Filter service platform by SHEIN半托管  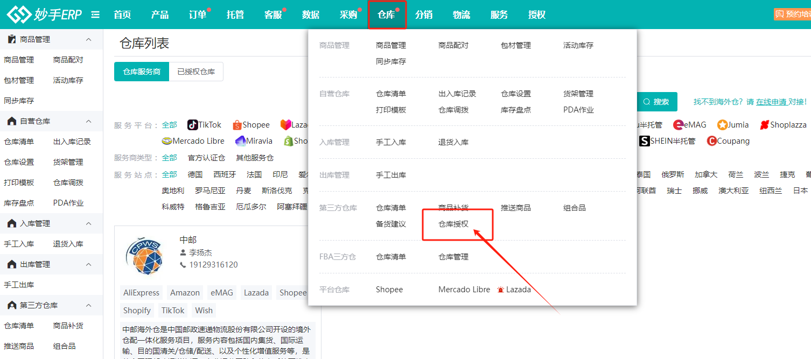click(x=667, y=141)
